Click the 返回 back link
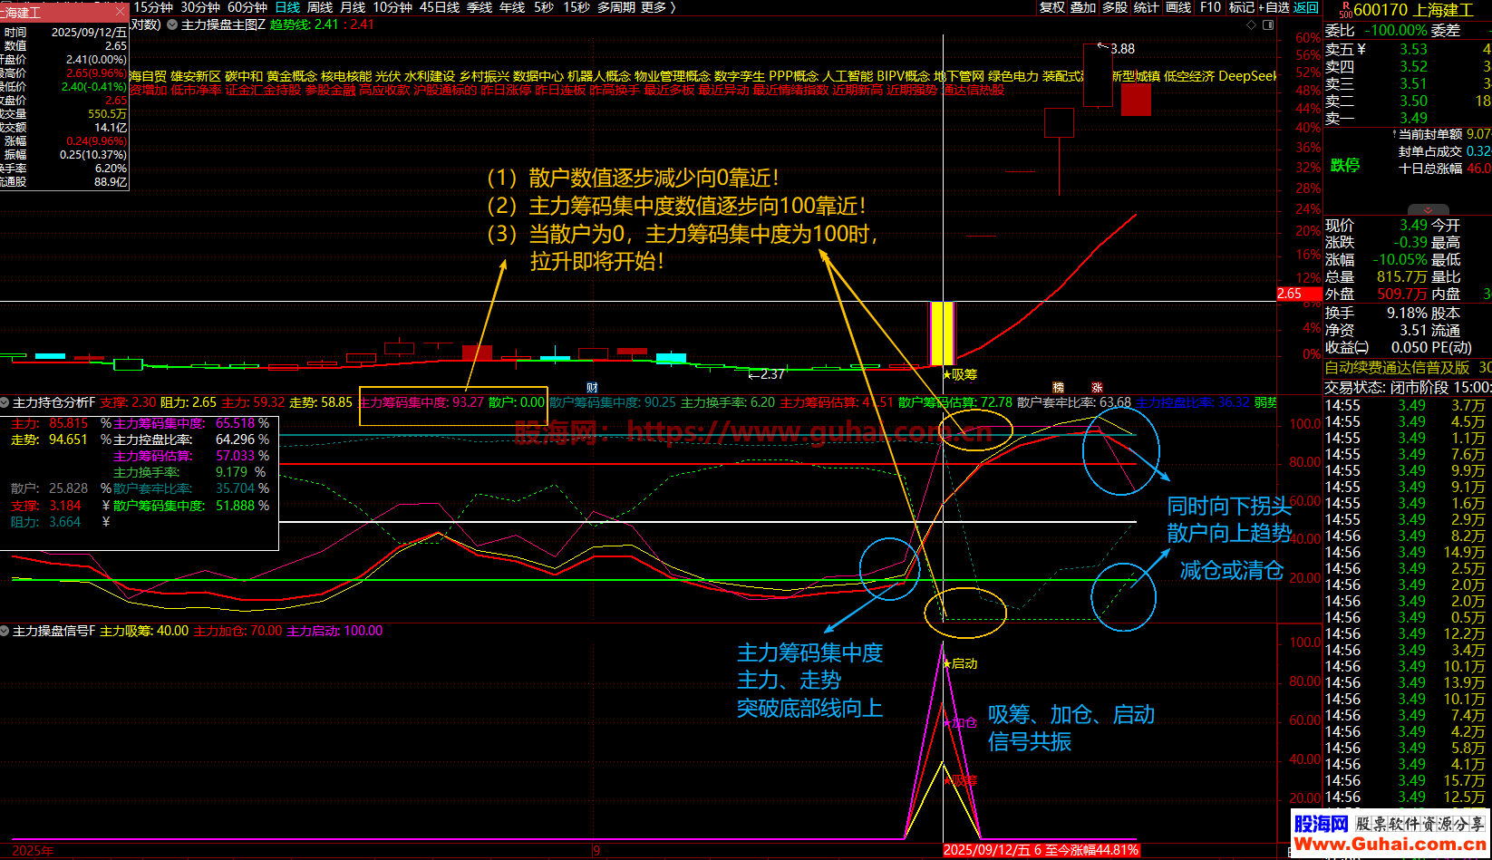Screen dimensions: 1492x860 (x=1306, y=7)
